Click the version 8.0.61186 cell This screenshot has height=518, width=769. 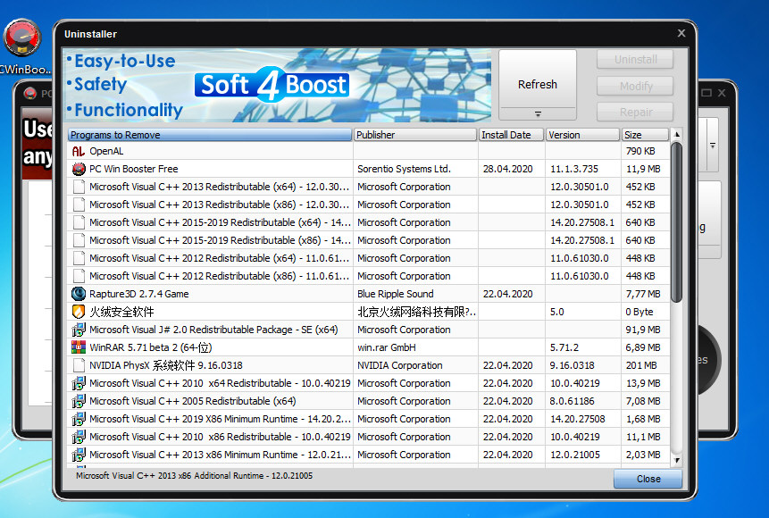pyautogui.click(x=572, y=401)
